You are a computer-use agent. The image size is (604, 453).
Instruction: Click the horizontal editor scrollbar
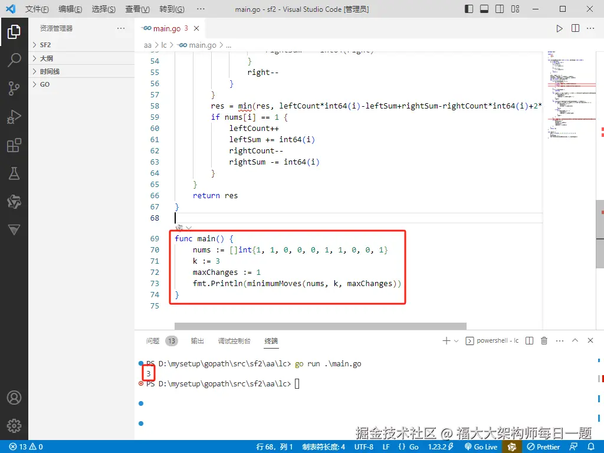point(320,326)
